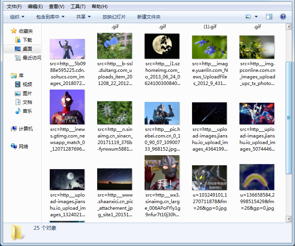Select the blue flower duitang thumbnail
Image resolution: width=295 pixels, height=246 pixels.
tap(115, 46)
